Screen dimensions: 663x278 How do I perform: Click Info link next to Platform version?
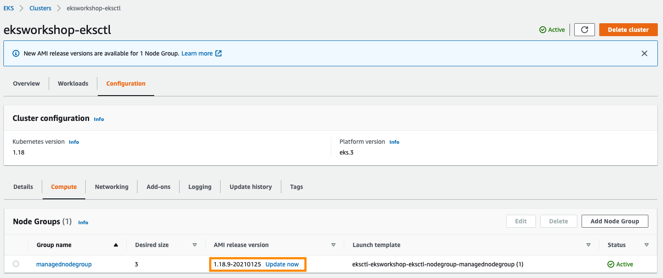[x=394, y=142]
